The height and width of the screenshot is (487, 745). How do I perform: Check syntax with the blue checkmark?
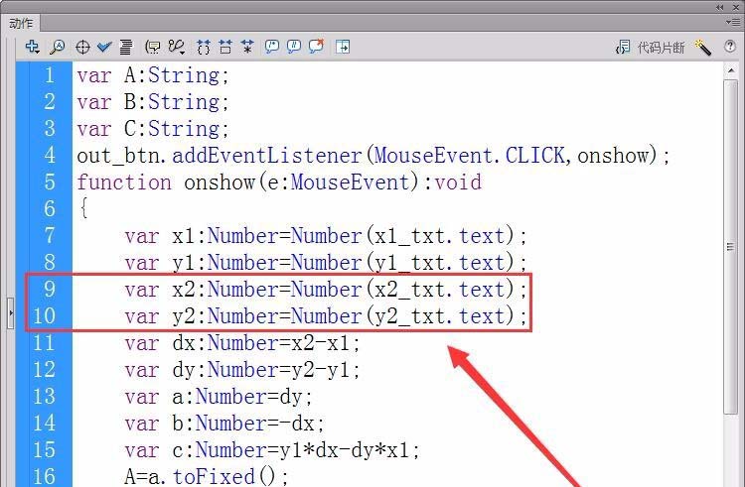pyautogui.click(x=104, y=47)
